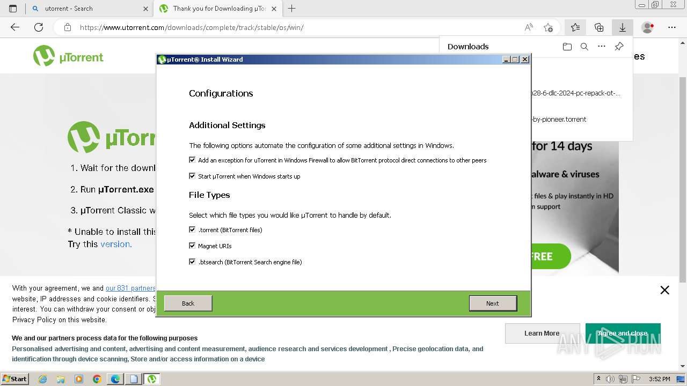This screenshot has height=386, width=687.
Task: Open Read aloud in the address bar
Action: point(529,27)
